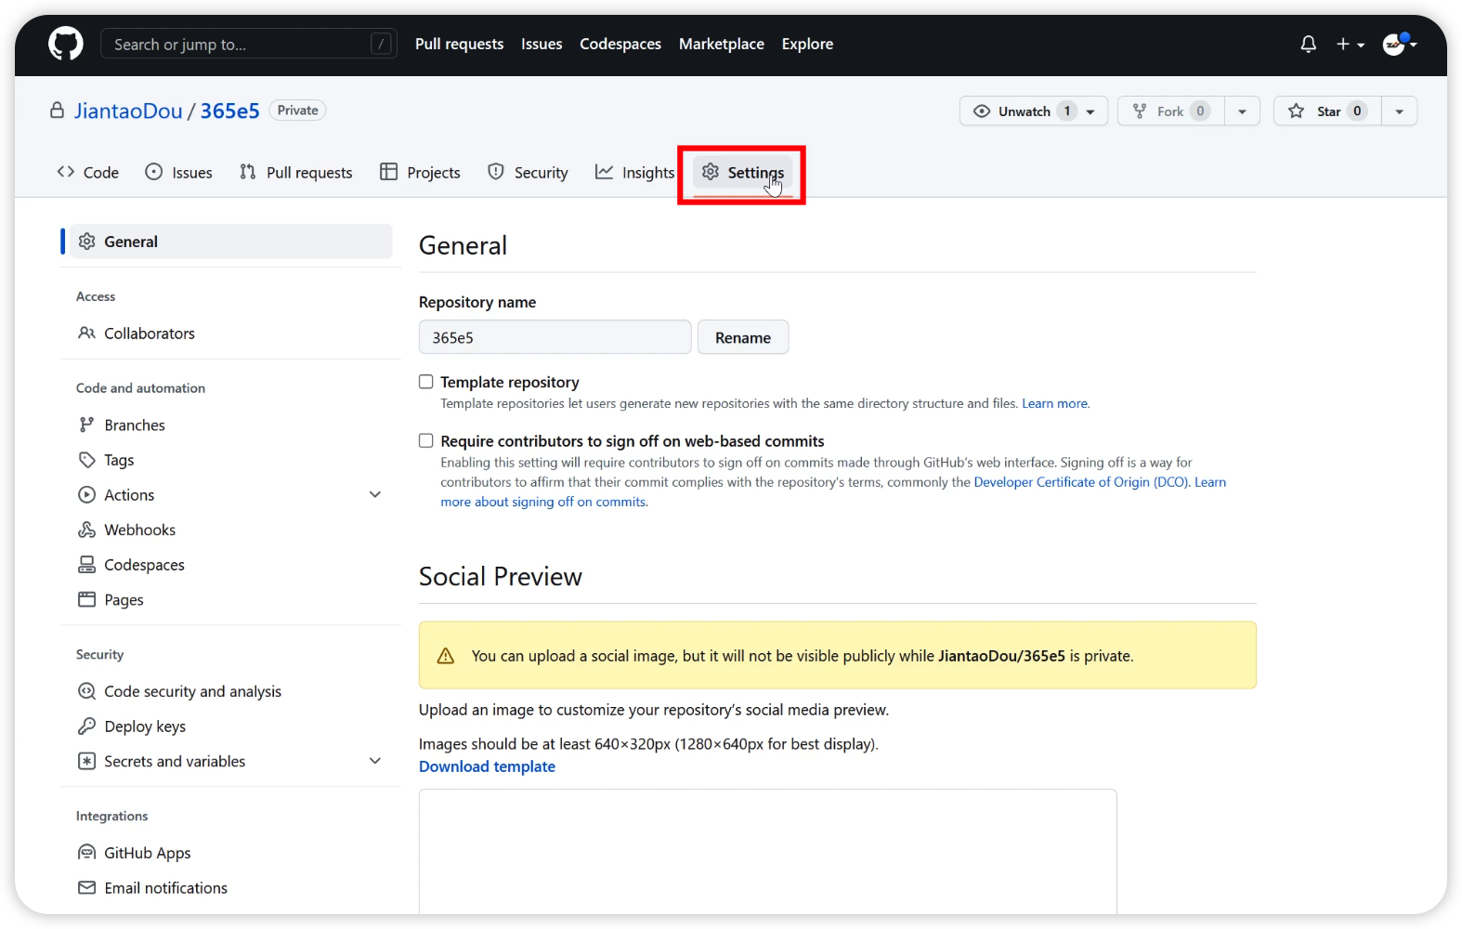
Task: Switch to the Projects tab
Action: pyautogui.click(x=421, y=172)
